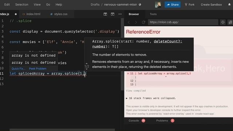This screenshot has height=131, width=233.
Task: Click Create Sandbox button
Action: 211,5
